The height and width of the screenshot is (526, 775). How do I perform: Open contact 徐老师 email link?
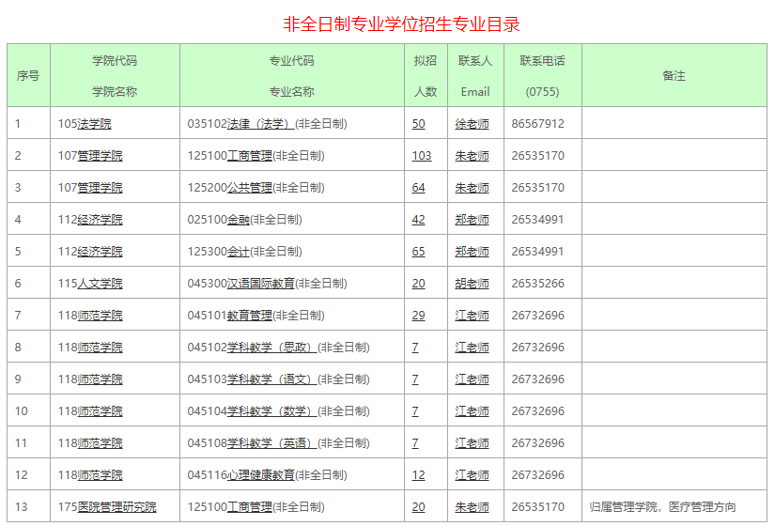pyautogui.click(x=472, y=124)
